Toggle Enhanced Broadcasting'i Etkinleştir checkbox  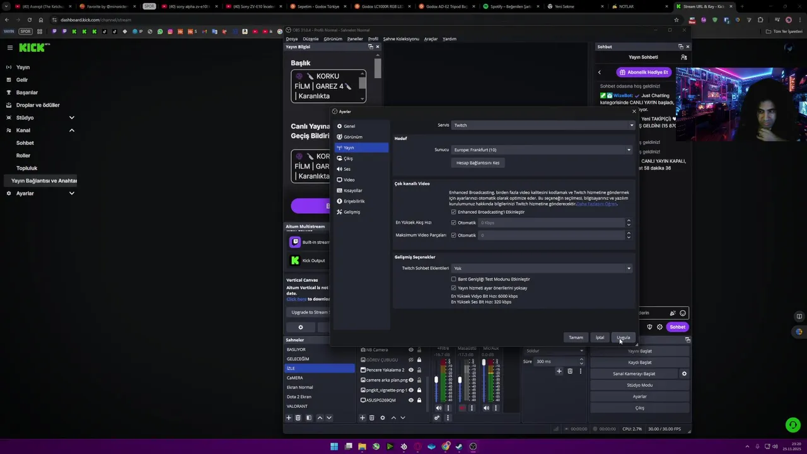[453, 212]
